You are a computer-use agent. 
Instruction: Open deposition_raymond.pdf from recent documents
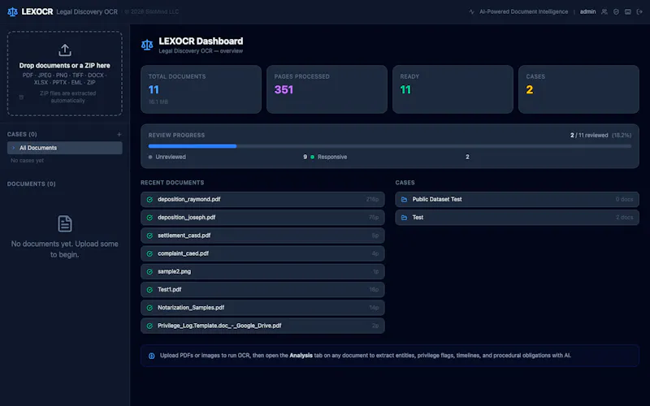[x=262, y=199]
